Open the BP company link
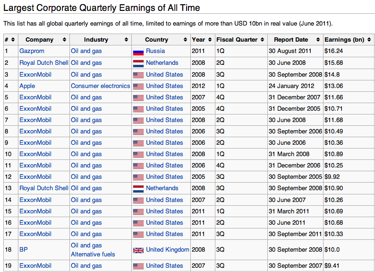 point(24,250)
